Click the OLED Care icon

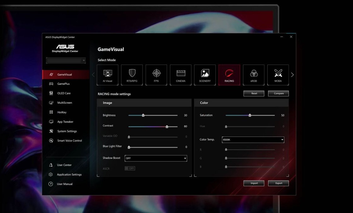coord(51,93)
